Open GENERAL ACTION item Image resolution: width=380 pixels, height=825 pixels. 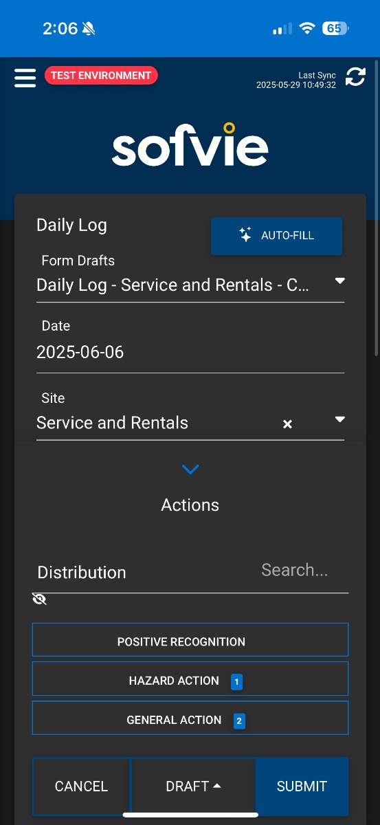(x=190, y=718)
